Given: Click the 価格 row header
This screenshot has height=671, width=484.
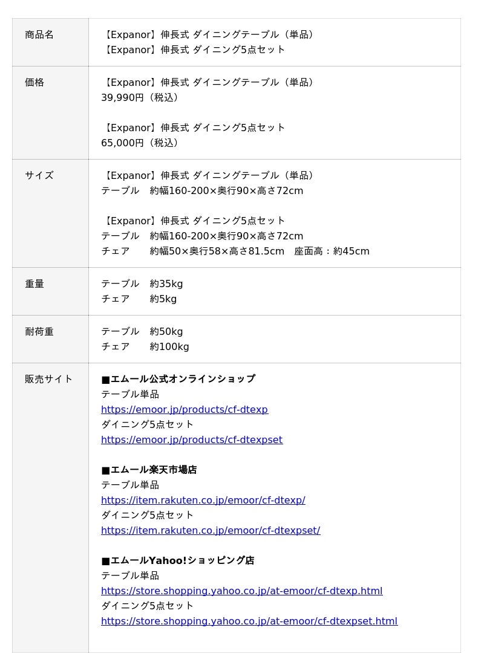Looking at the screenshot, I should tap(34, 83).
